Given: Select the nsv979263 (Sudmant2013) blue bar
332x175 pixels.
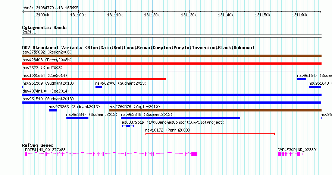Looking at the screenshot, I should point(53,110).
